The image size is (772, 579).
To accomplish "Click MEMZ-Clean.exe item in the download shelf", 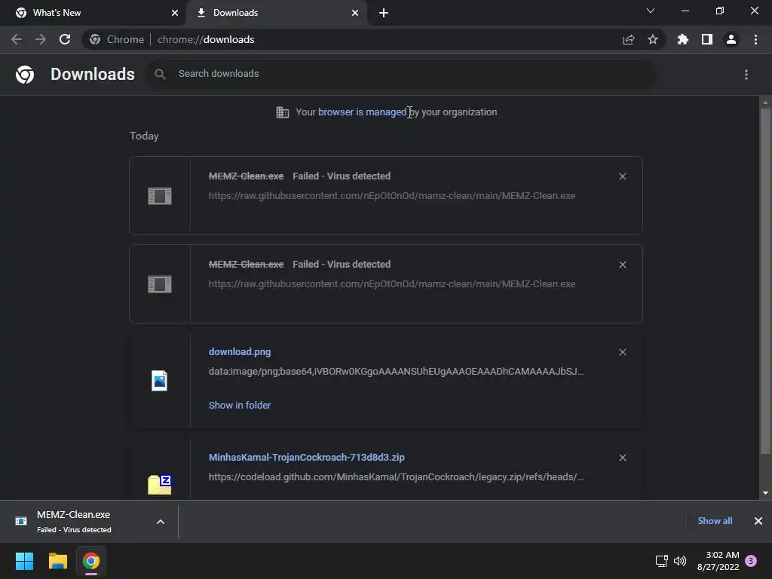I will click(74, 522).
